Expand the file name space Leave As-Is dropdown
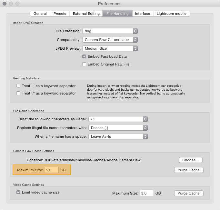Screen dimensions: 220x210 click(118, 136)
